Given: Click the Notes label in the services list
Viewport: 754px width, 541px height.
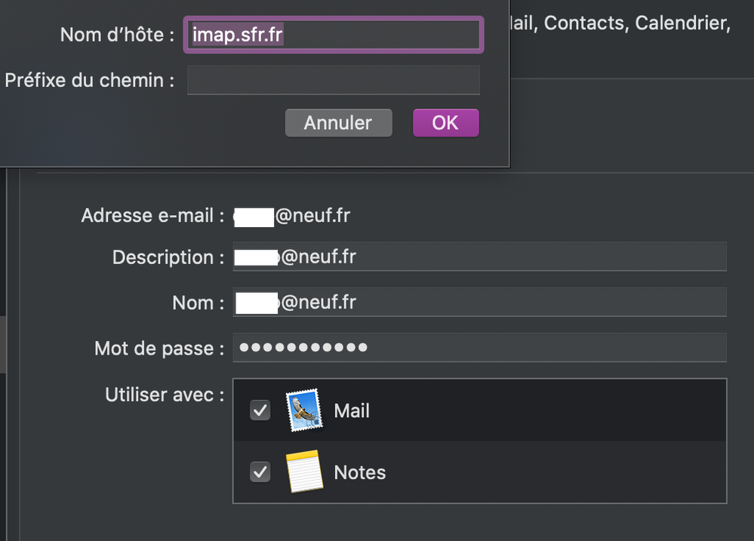Looking at the screenshot, I should (359, 472).
